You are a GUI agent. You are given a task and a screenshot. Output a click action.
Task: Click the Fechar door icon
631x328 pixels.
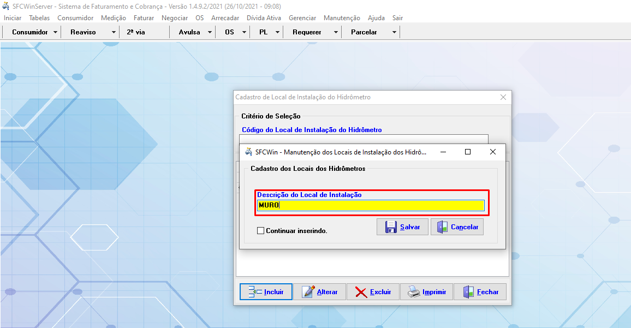(x=468, y=292)
